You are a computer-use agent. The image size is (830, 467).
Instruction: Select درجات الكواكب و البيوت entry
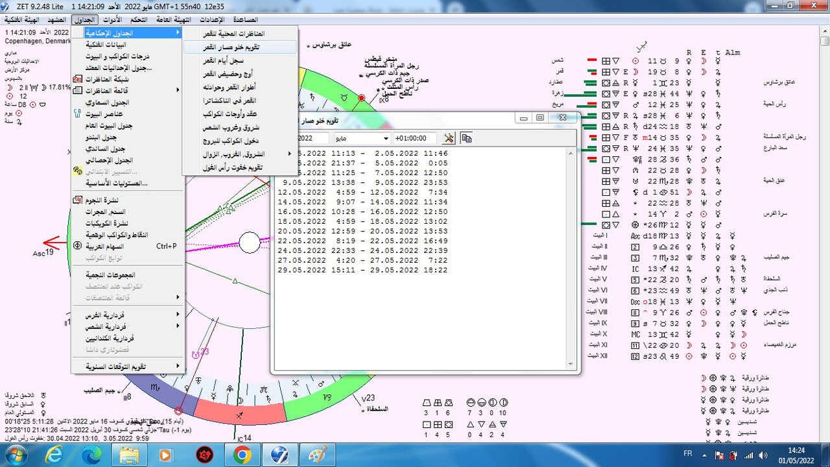coord(128,56)
